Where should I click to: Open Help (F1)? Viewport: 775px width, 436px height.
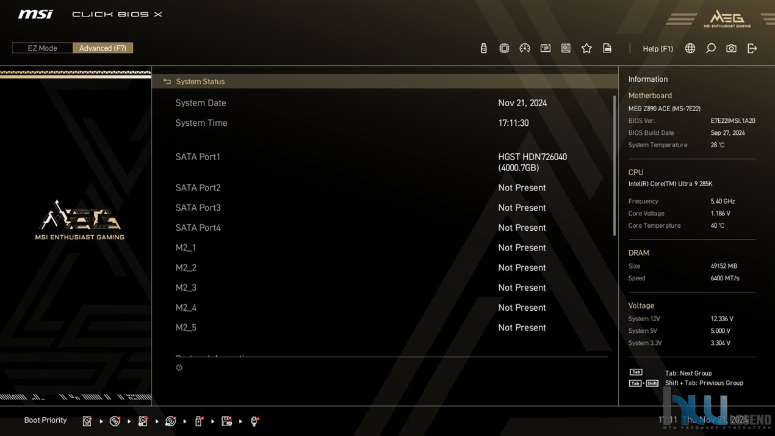point(658,49)
